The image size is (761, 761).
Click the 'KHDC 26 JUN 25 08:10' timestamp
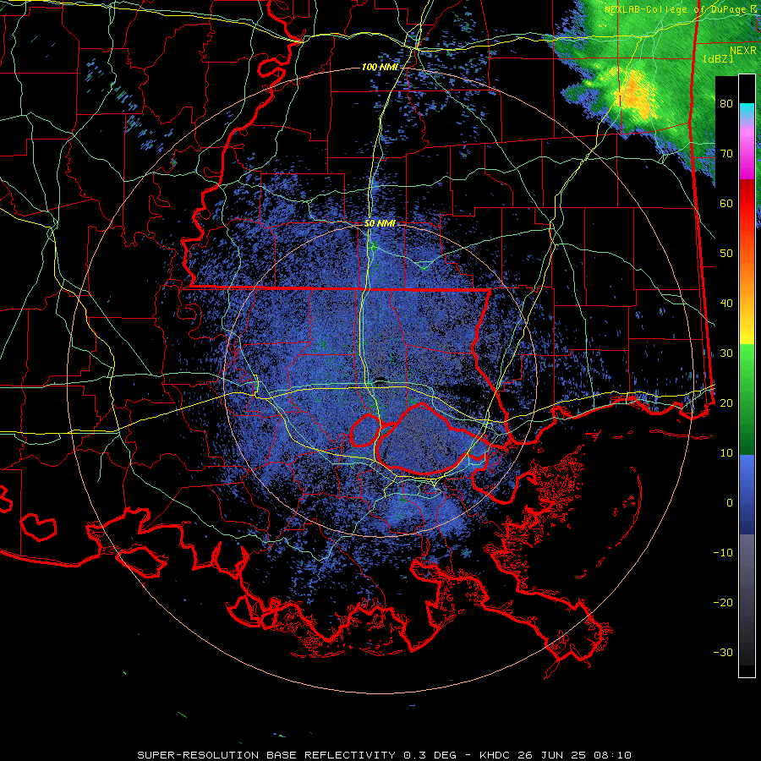click(x=556, y=755)
